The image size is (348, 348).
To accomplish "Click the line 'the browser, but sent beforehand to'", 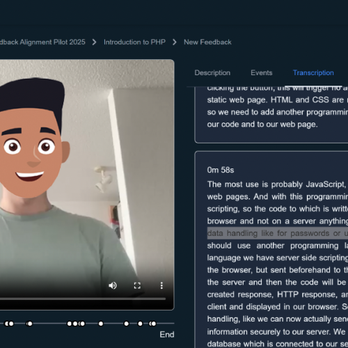I will click(278, 270).
